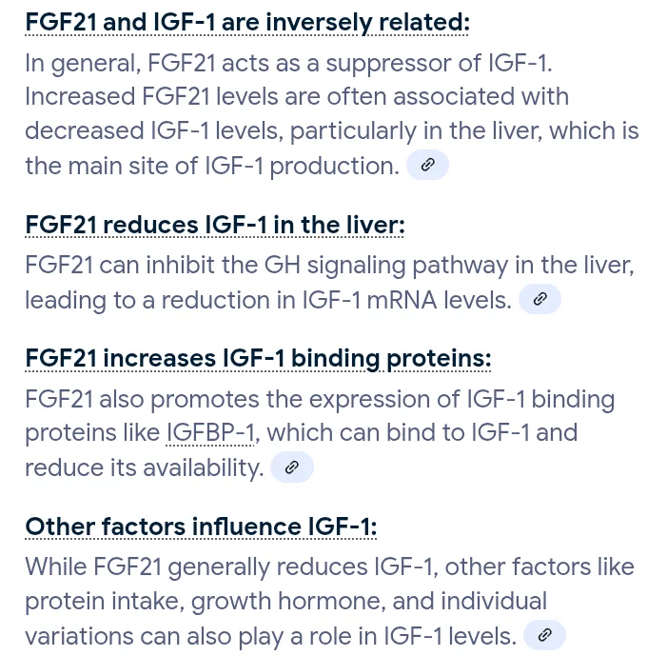This screenshot has height=656, width=667.
Task: Click sentence starting 'Increased FGF21 levels are often'
Action: click(297, 96)
